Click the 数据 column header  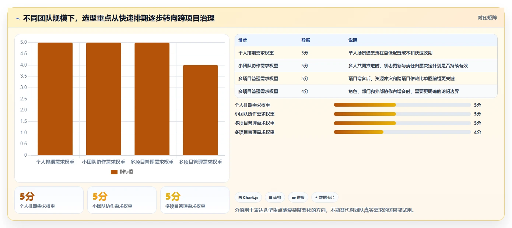pos(306,40)
